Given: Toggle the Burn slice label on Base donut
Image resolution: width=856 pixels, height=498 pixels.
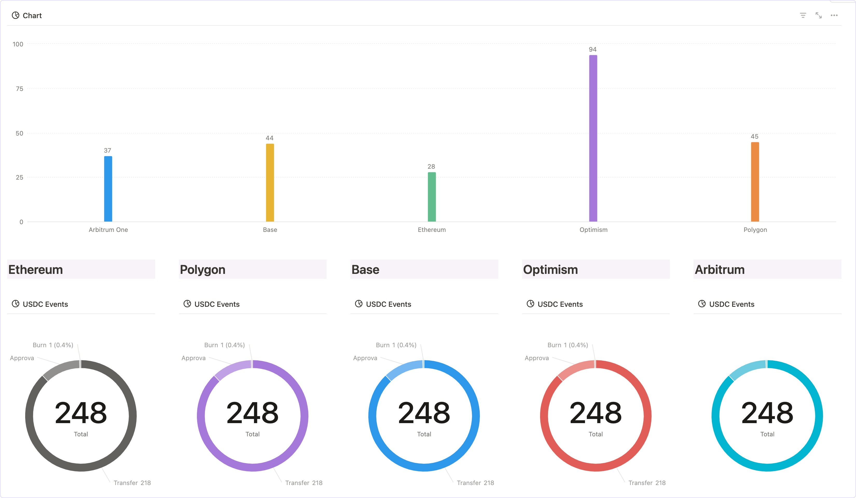Looking at the screenshot, I should [396, 345].
